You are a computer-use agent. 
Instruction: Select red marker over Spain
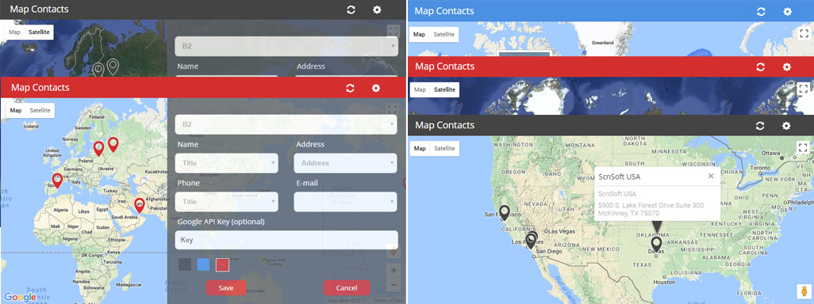tap(58, 180)
